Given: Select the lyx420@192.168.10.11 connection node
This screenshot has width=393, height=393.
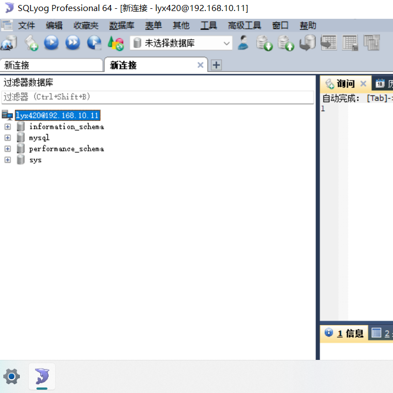Looking at the screenshot, I should (x=57, y=115).
